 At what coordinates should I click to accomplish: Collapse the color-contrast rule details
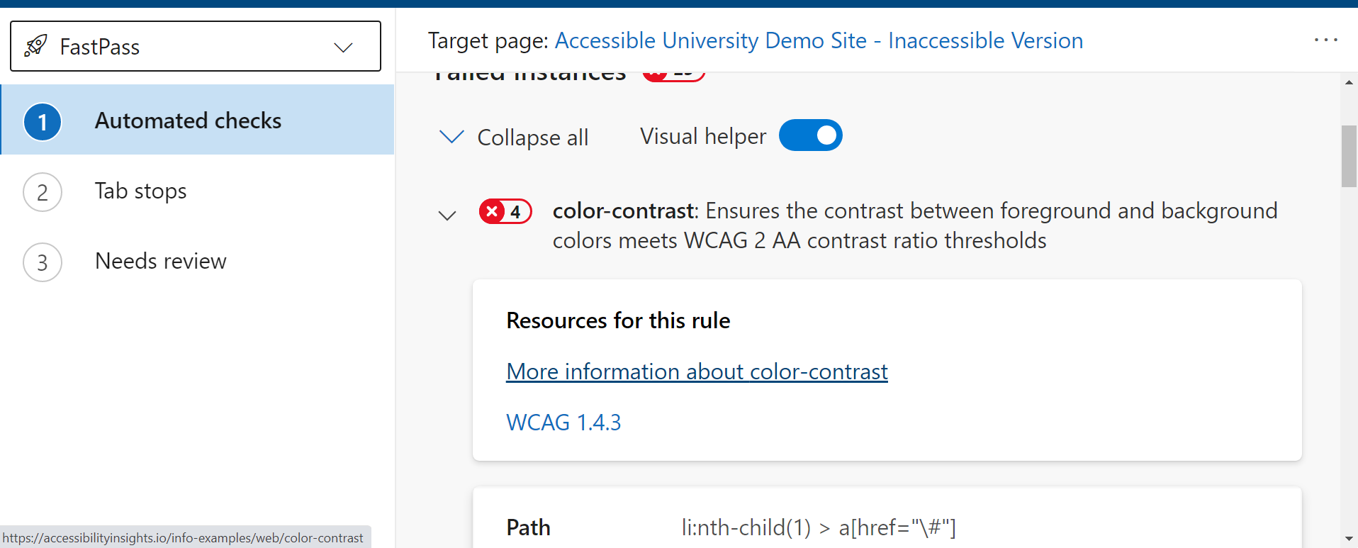point(448,215)
